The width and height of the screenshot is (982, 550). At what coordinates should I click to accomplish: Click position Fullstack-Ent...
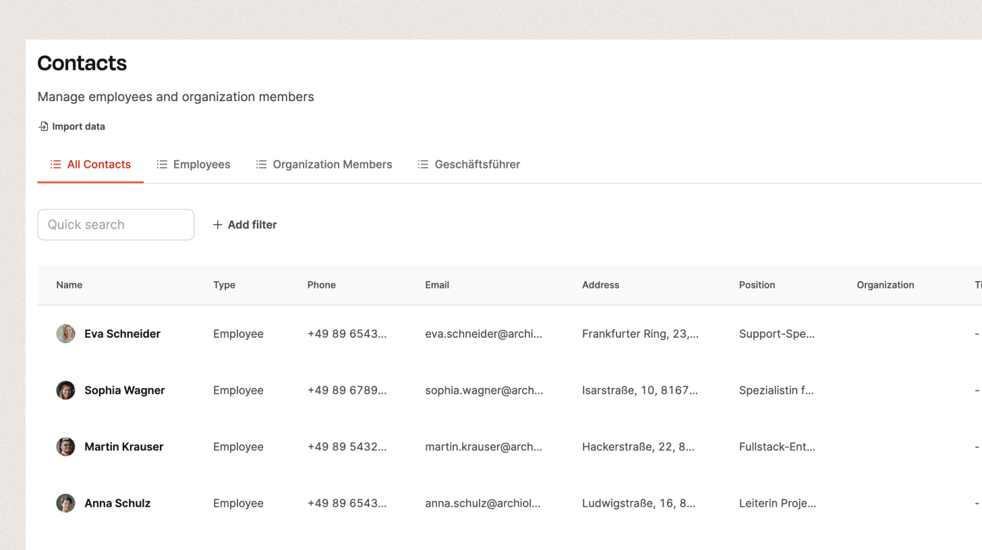[x=777, y=447]
